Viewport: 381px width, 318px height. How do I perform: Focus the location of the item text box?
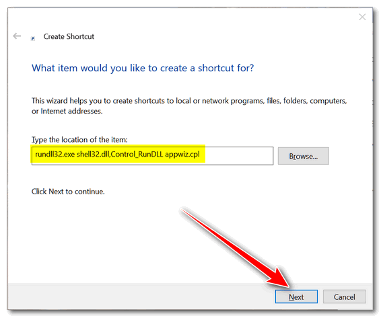coord(152,155)
